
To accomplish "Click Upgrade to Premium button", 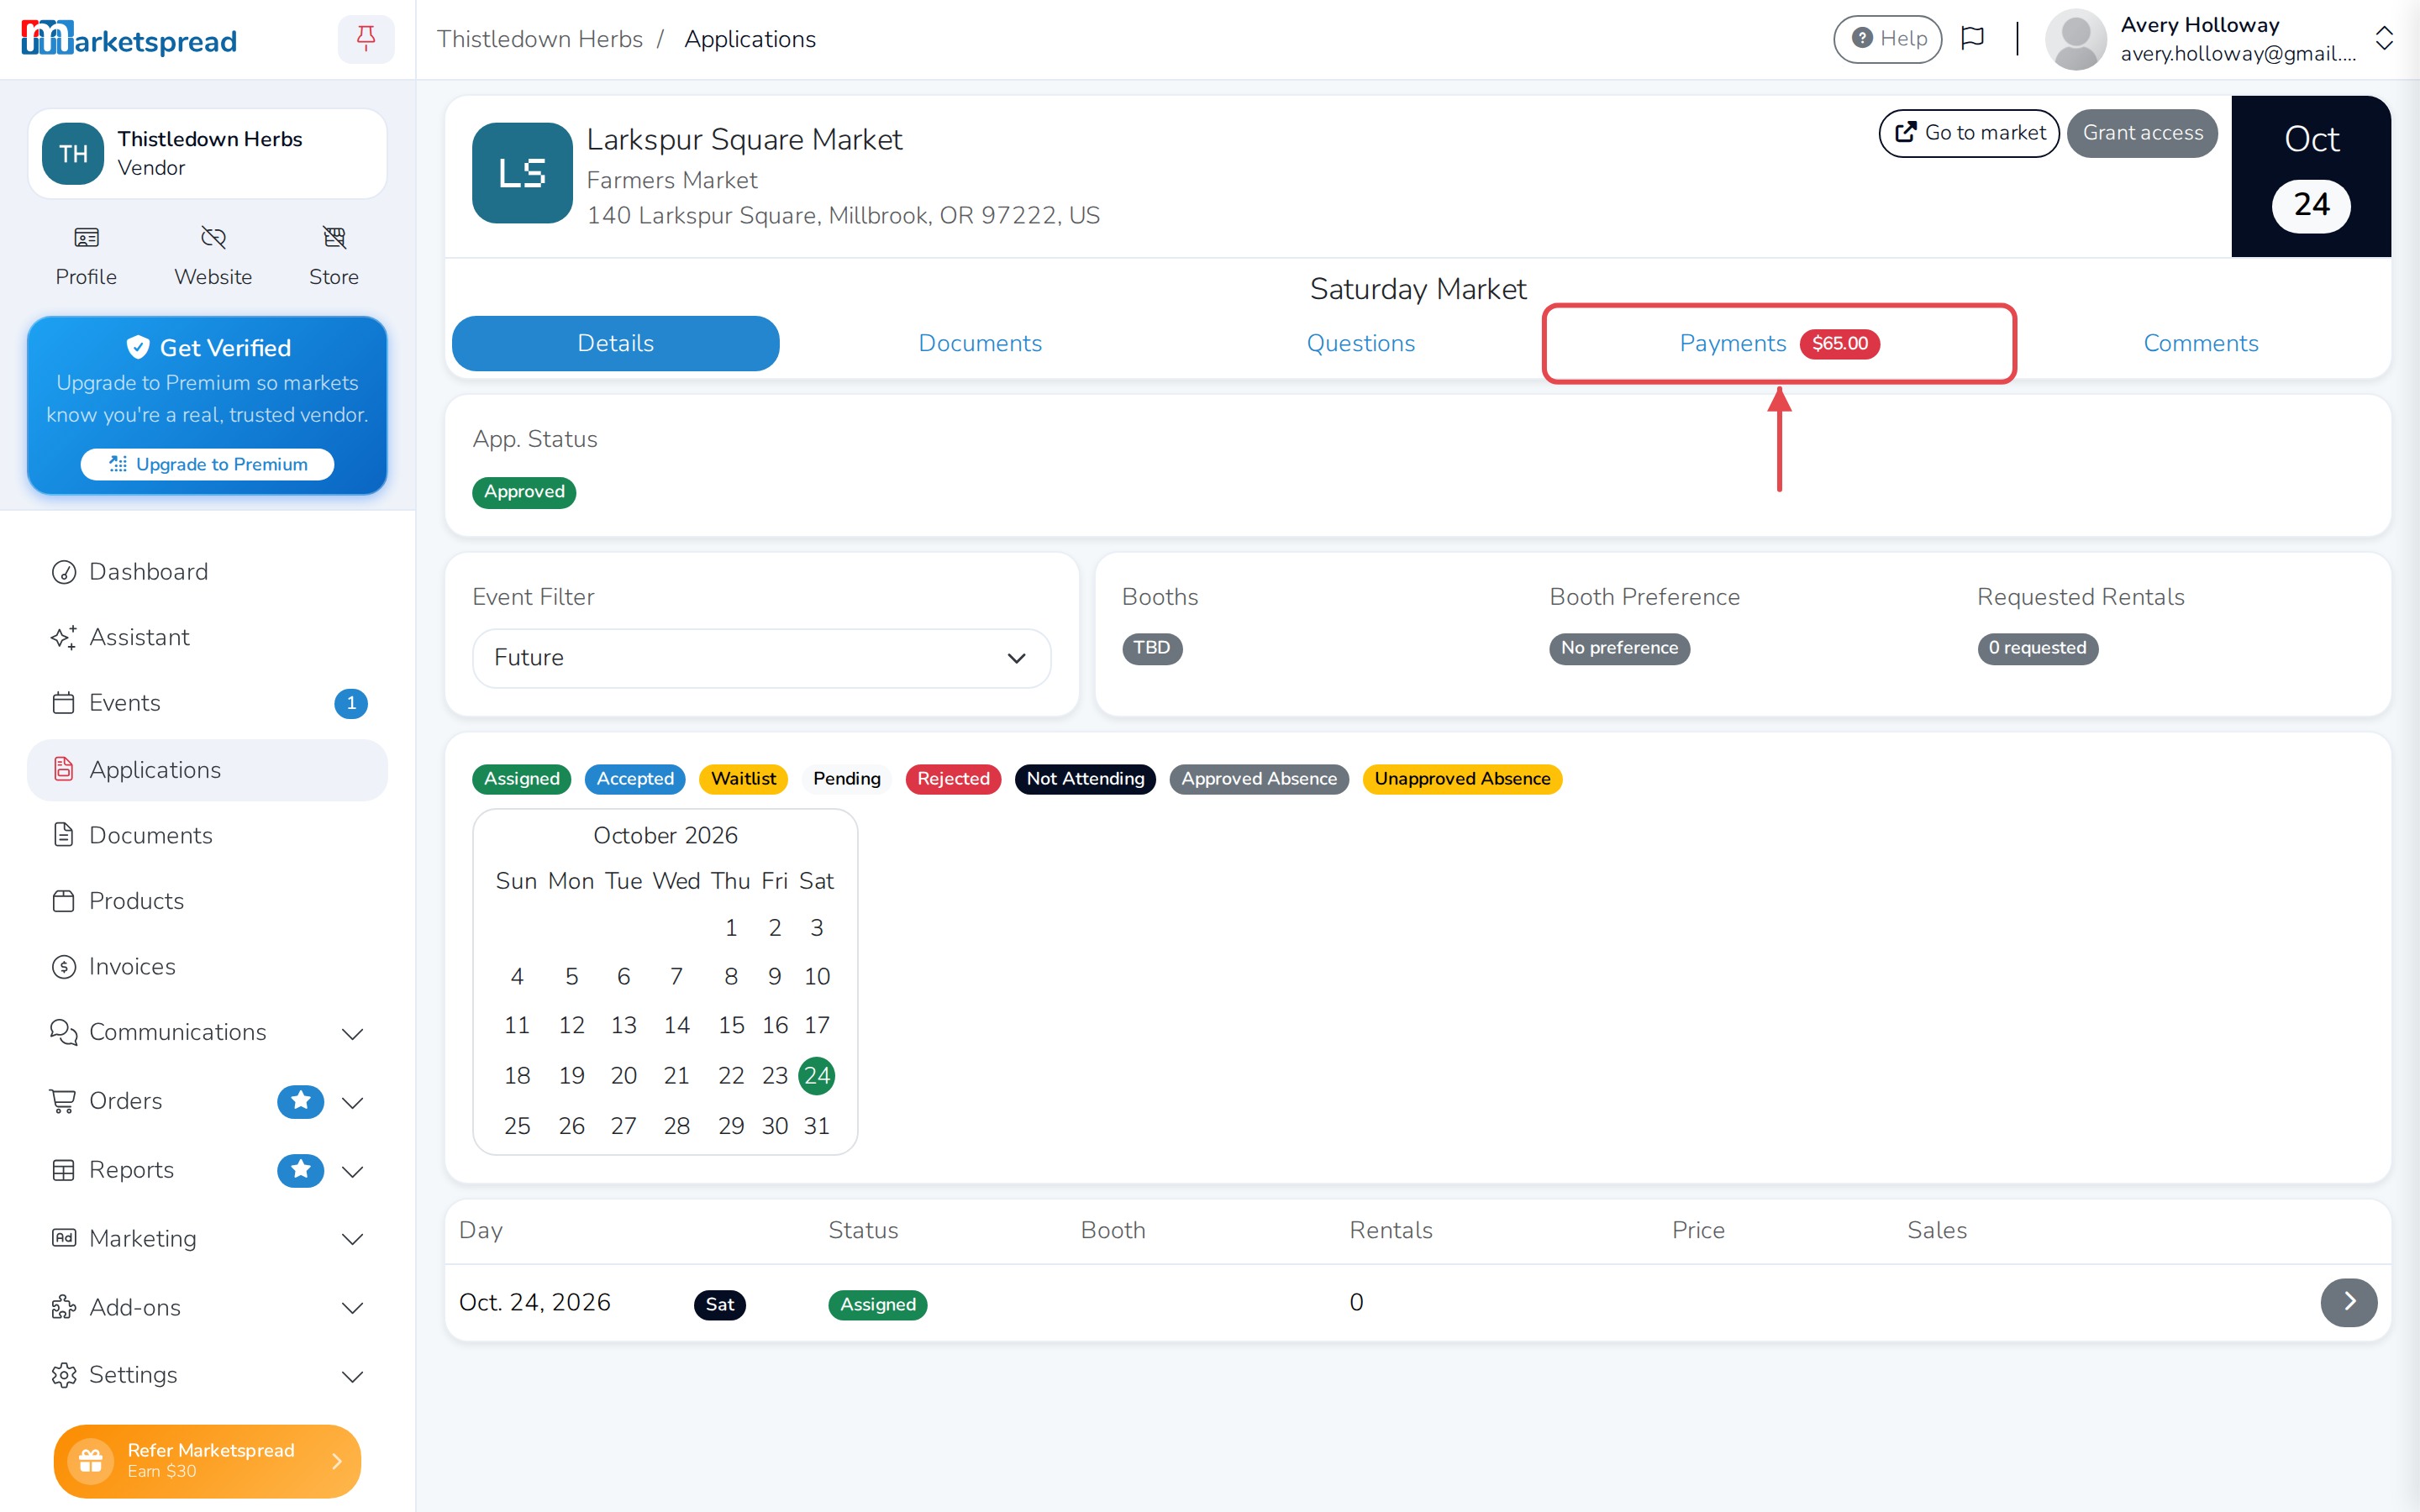I will [x=207, y=464].
